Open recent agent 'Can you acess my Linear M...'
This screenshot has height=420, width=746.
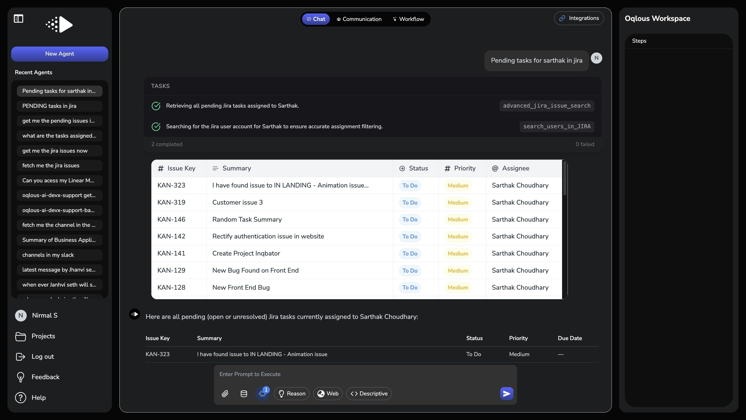[60, 180]
